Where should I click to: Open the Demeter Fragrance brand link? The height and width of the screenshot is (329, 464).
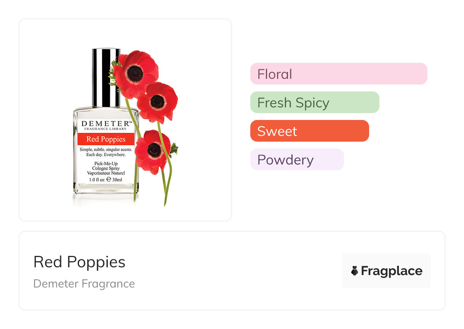click(x=84, y=284)
